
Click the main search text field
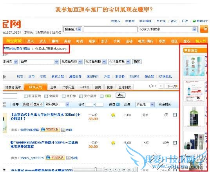tap(110, 29)
